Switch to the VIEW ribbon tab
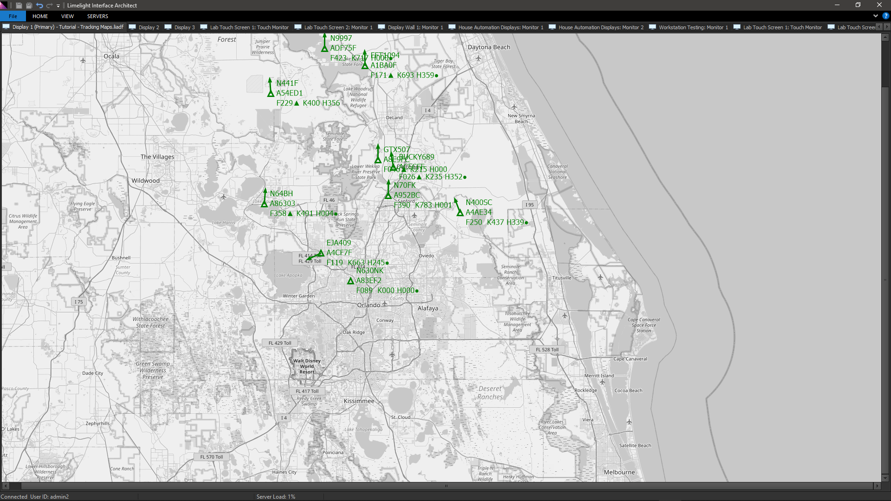The image size is (891, 501). point(67,16)
